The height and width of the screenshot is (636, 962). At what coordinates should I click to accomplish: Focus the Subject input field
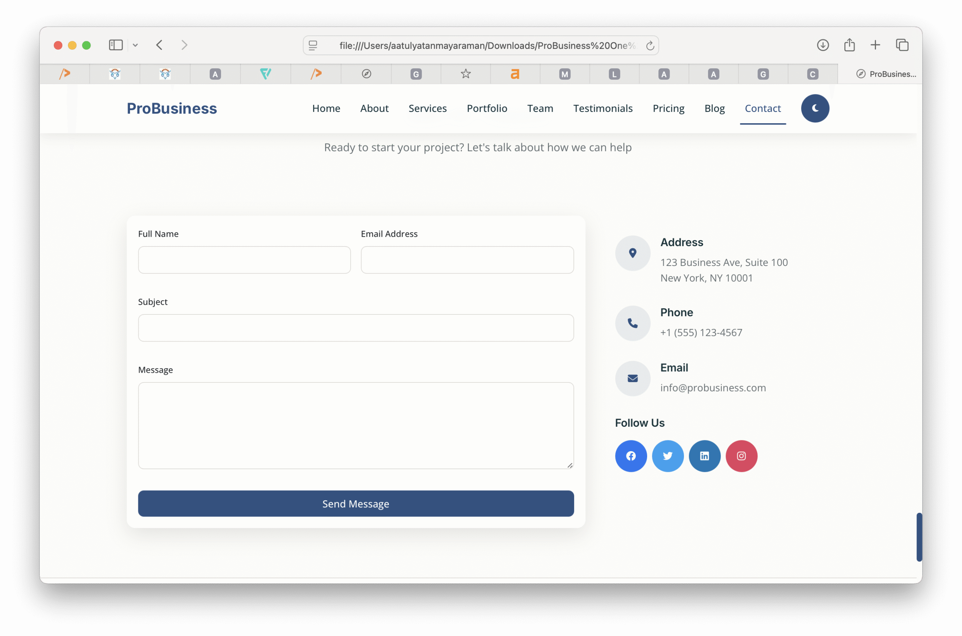coord(355,328)
